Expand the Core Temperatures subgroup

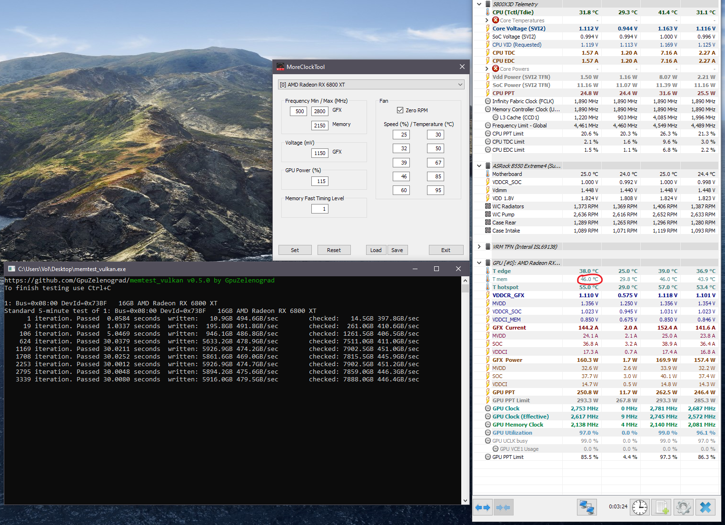(487, 20)
